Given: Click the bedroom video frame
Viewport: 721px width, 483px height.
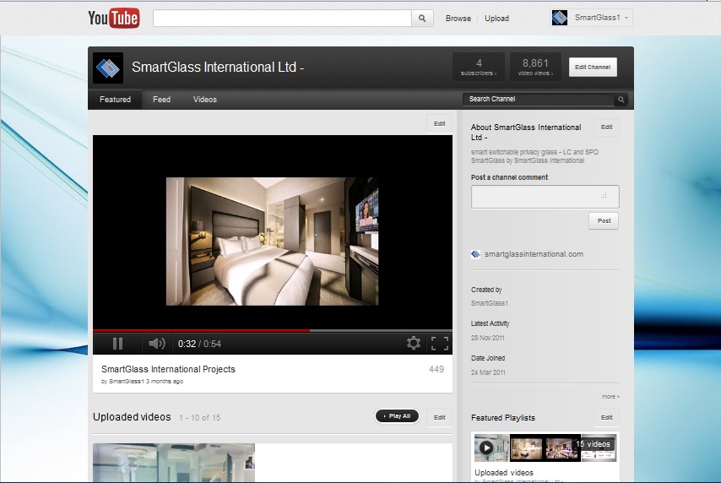Looking at the screenshot, I should tap(272, 241).
